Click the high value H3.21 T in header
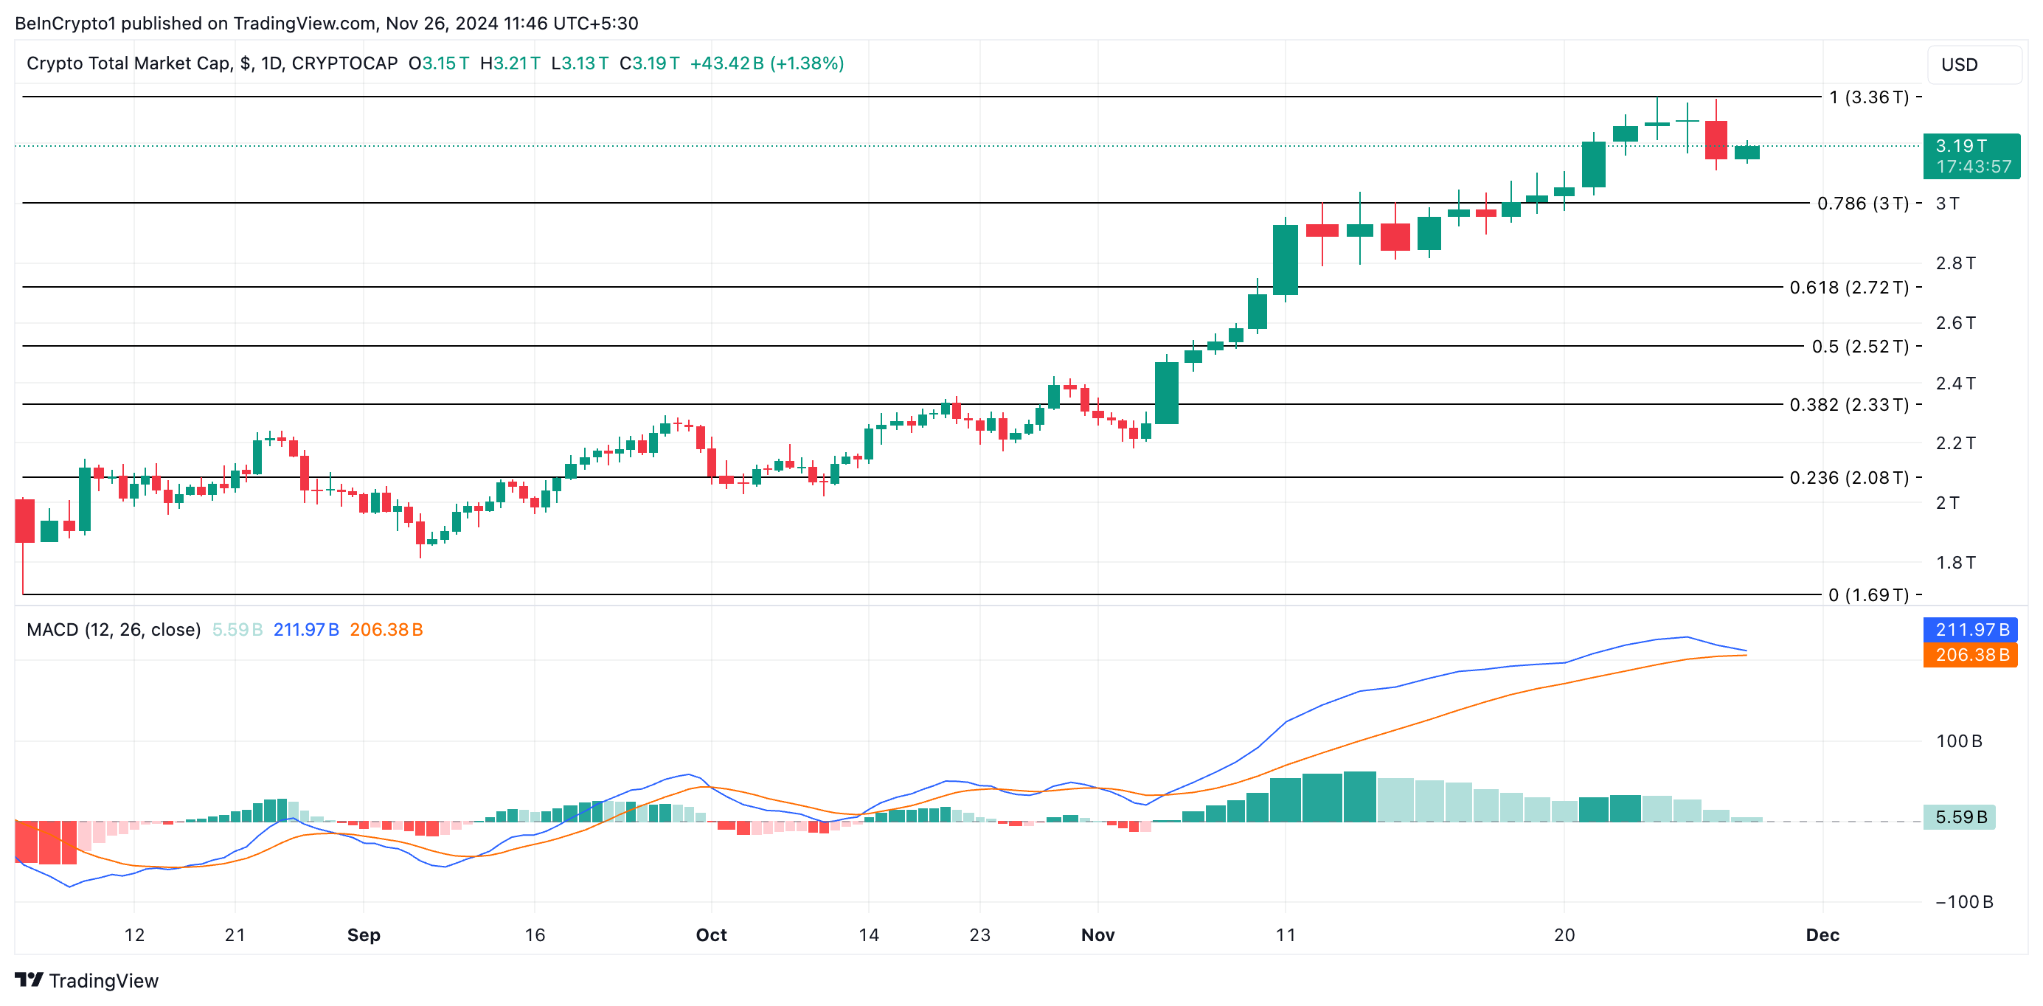The height and width of the screenshot is (1006, 2043). [510, 63]
